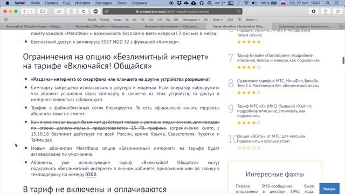The image size is (345, 194).
Task: Open article «Сравнение тарифов МТС, МегаФон, Билайн»
Action: 278,83
